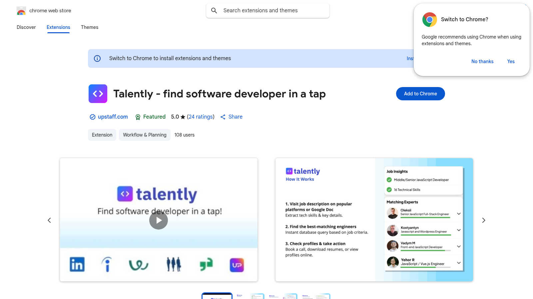Click the Indeed icon in video preview
The image size is (533, 299).
[x=107, y=264]
